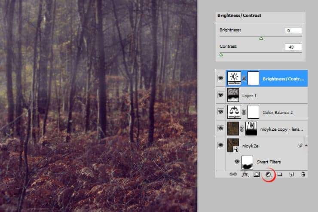This screenshot has width=318, height=212.
Task: Select the nioykZe copy layer
Action: (x=282, y=129)
